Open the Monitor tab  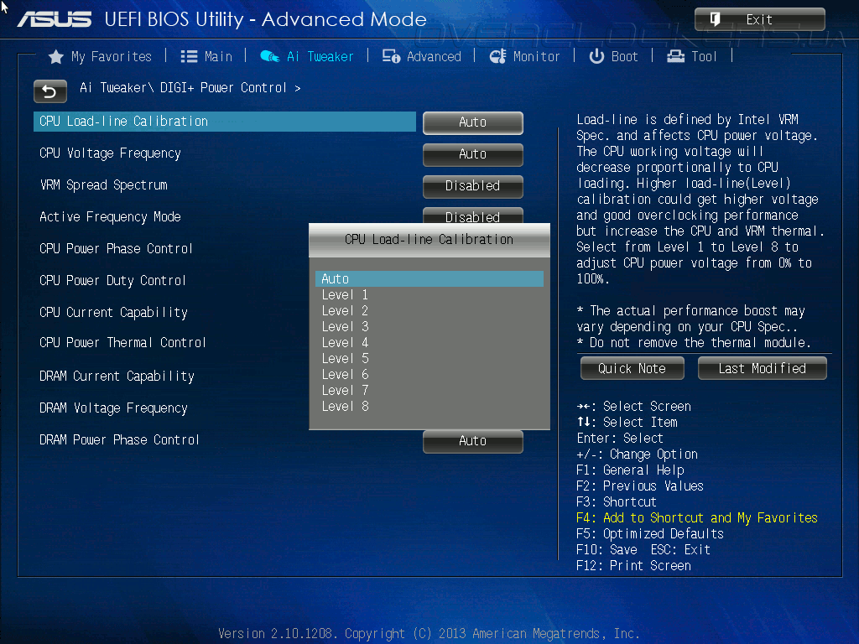pyautogui.click(x=525, y=56)
